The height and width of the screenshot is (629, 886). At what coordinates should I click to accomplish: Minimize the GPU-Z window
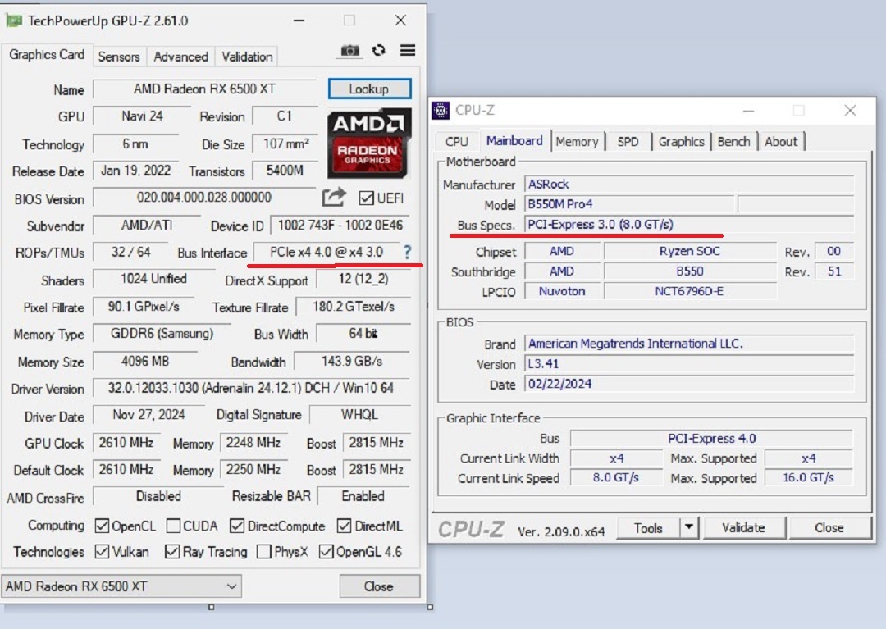coord(299,21)
